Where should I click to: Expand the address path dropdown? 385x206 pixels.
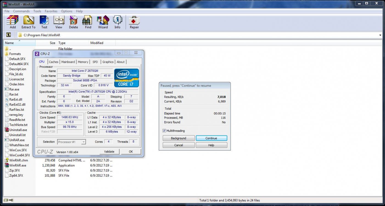tap(380, 35)
